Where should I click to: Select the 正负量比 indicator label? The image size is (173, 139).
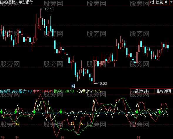(88, 91)
